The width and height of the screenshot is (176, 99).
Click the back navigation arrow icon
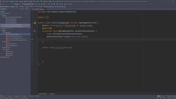(x=6, y=4)
